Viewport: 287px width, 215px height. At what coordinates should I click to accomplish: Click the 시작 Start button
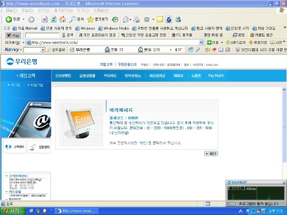point(12,211)
